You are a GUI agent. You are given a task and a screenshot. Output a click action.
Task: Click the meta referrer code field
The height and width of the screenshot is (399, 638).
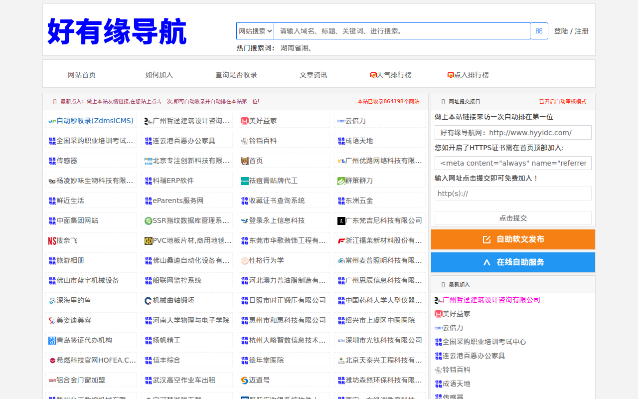click(x=513, y=163)
